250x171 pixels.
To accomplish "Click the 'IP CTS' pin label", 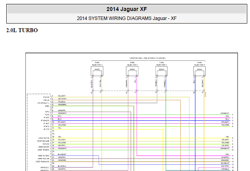I will coord(47,129).
